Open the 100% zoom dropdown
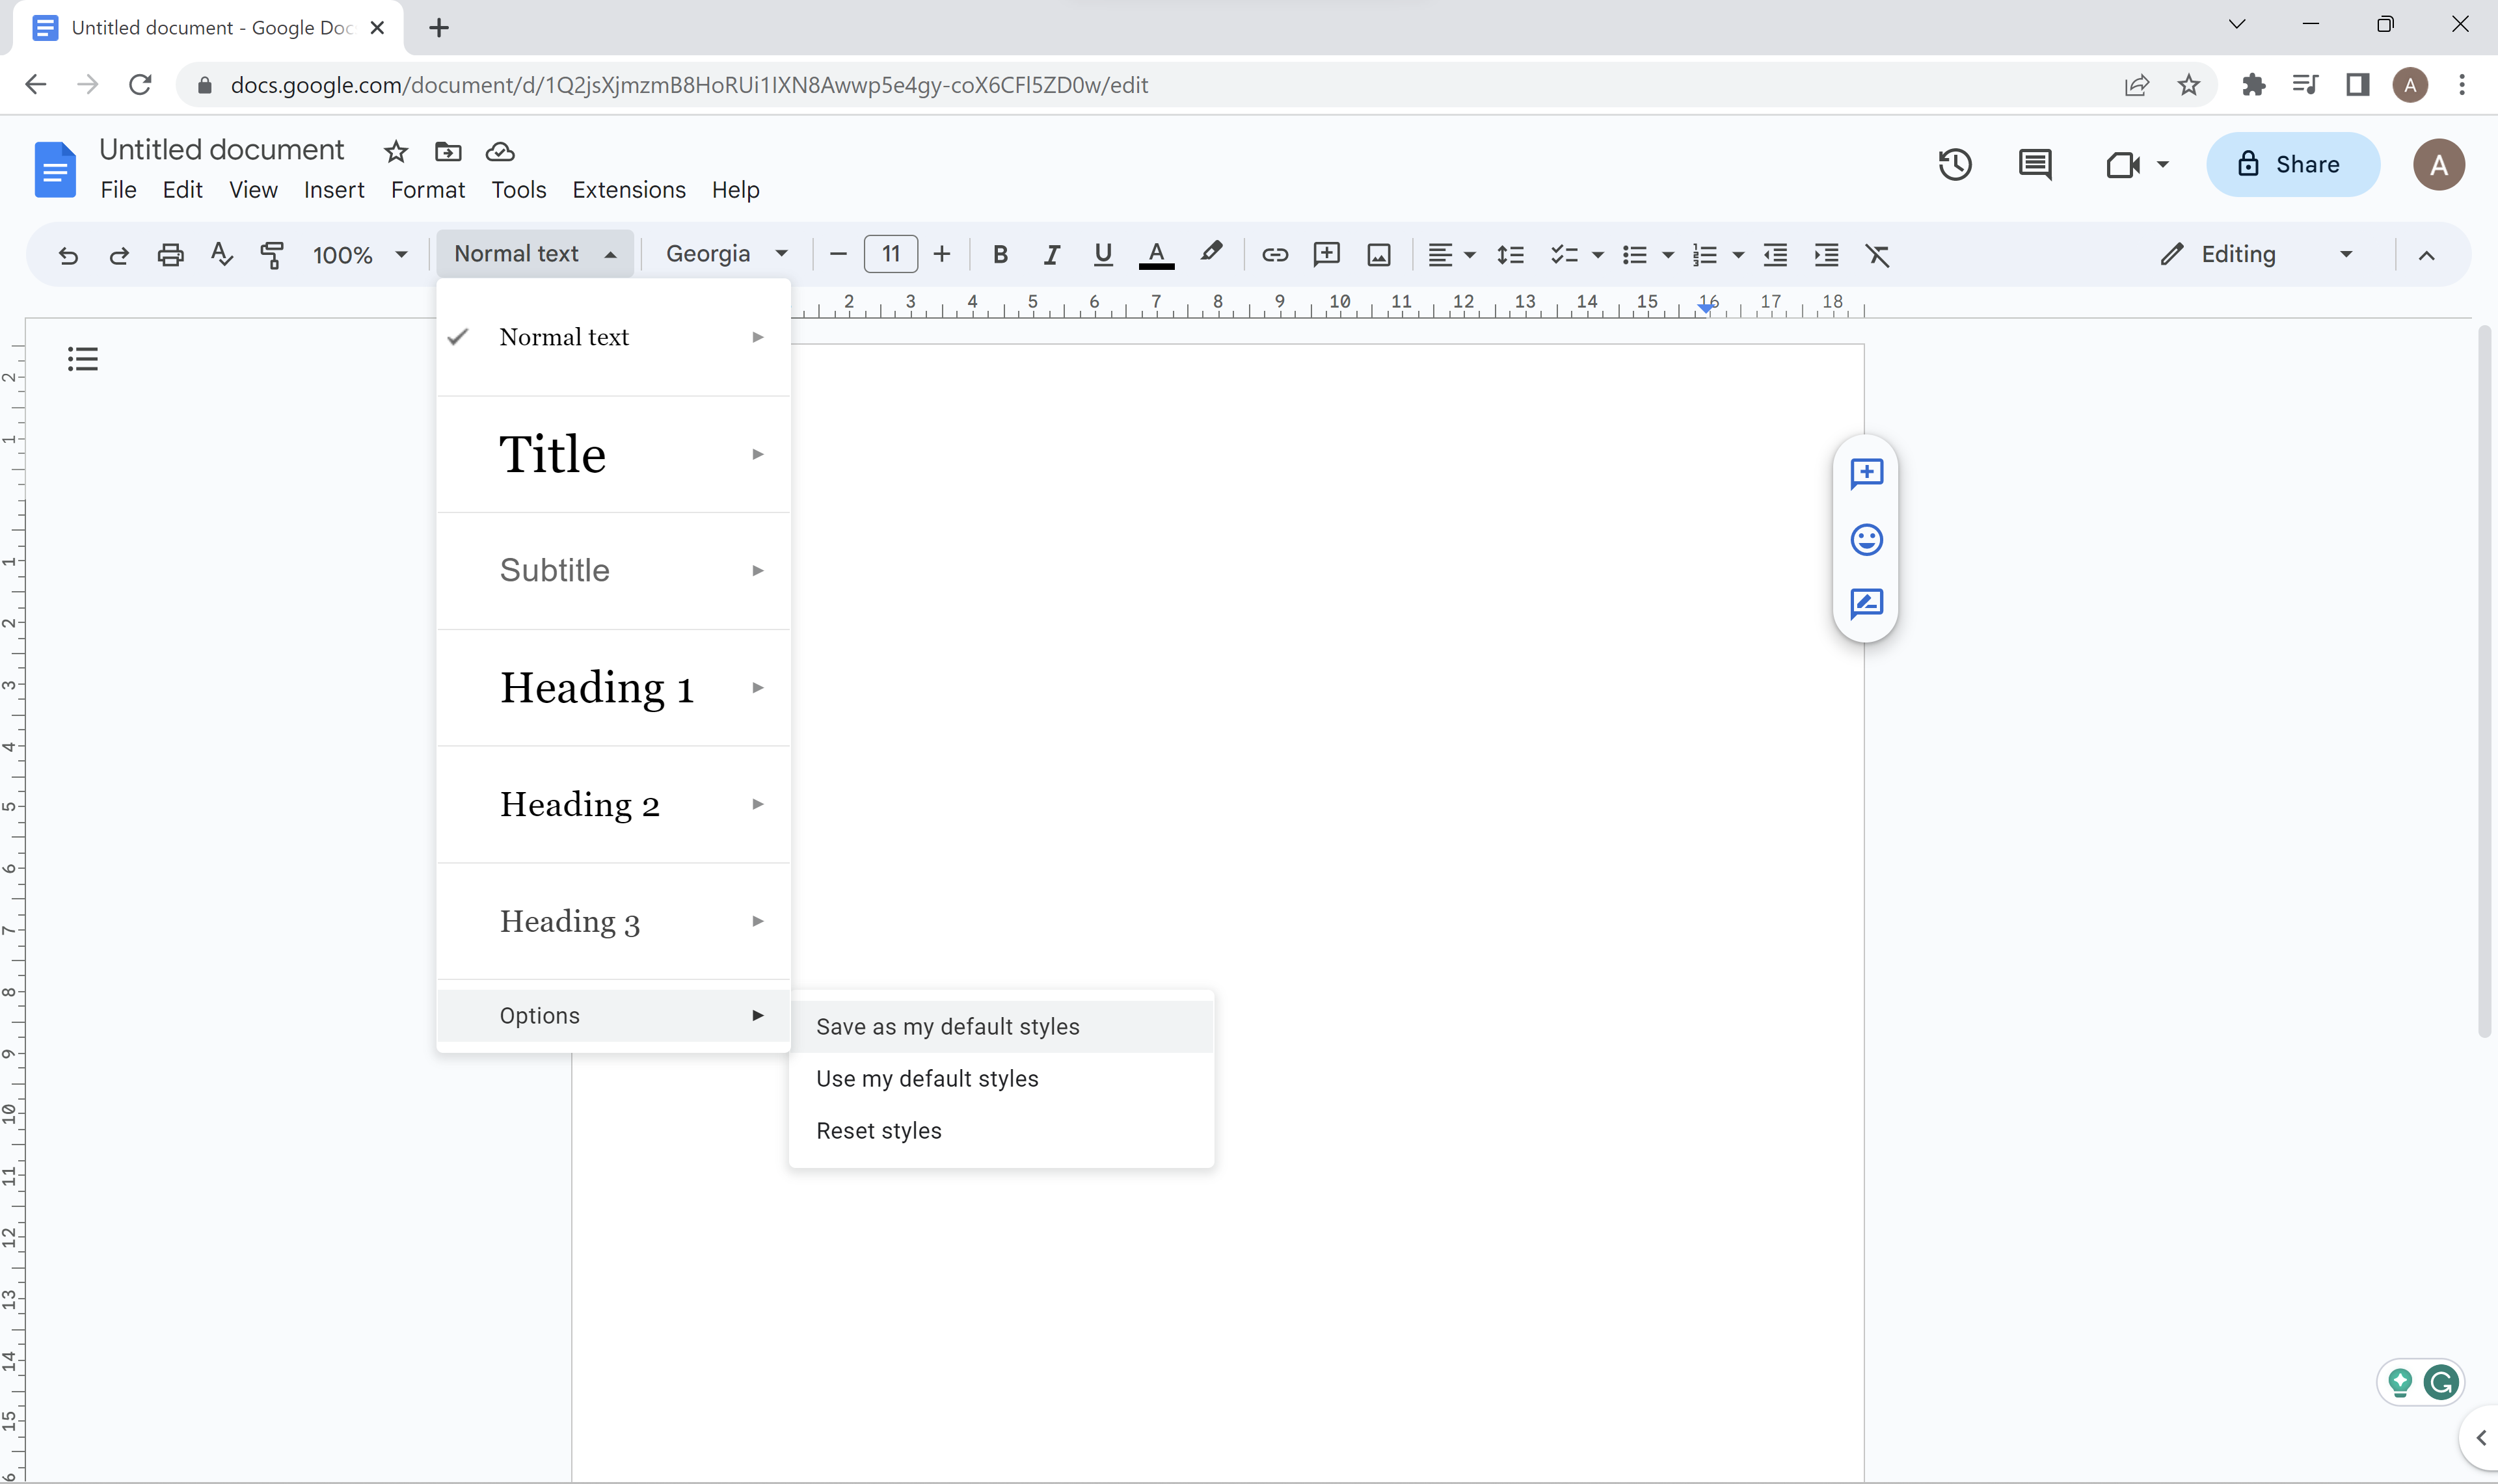 [360, 255]
